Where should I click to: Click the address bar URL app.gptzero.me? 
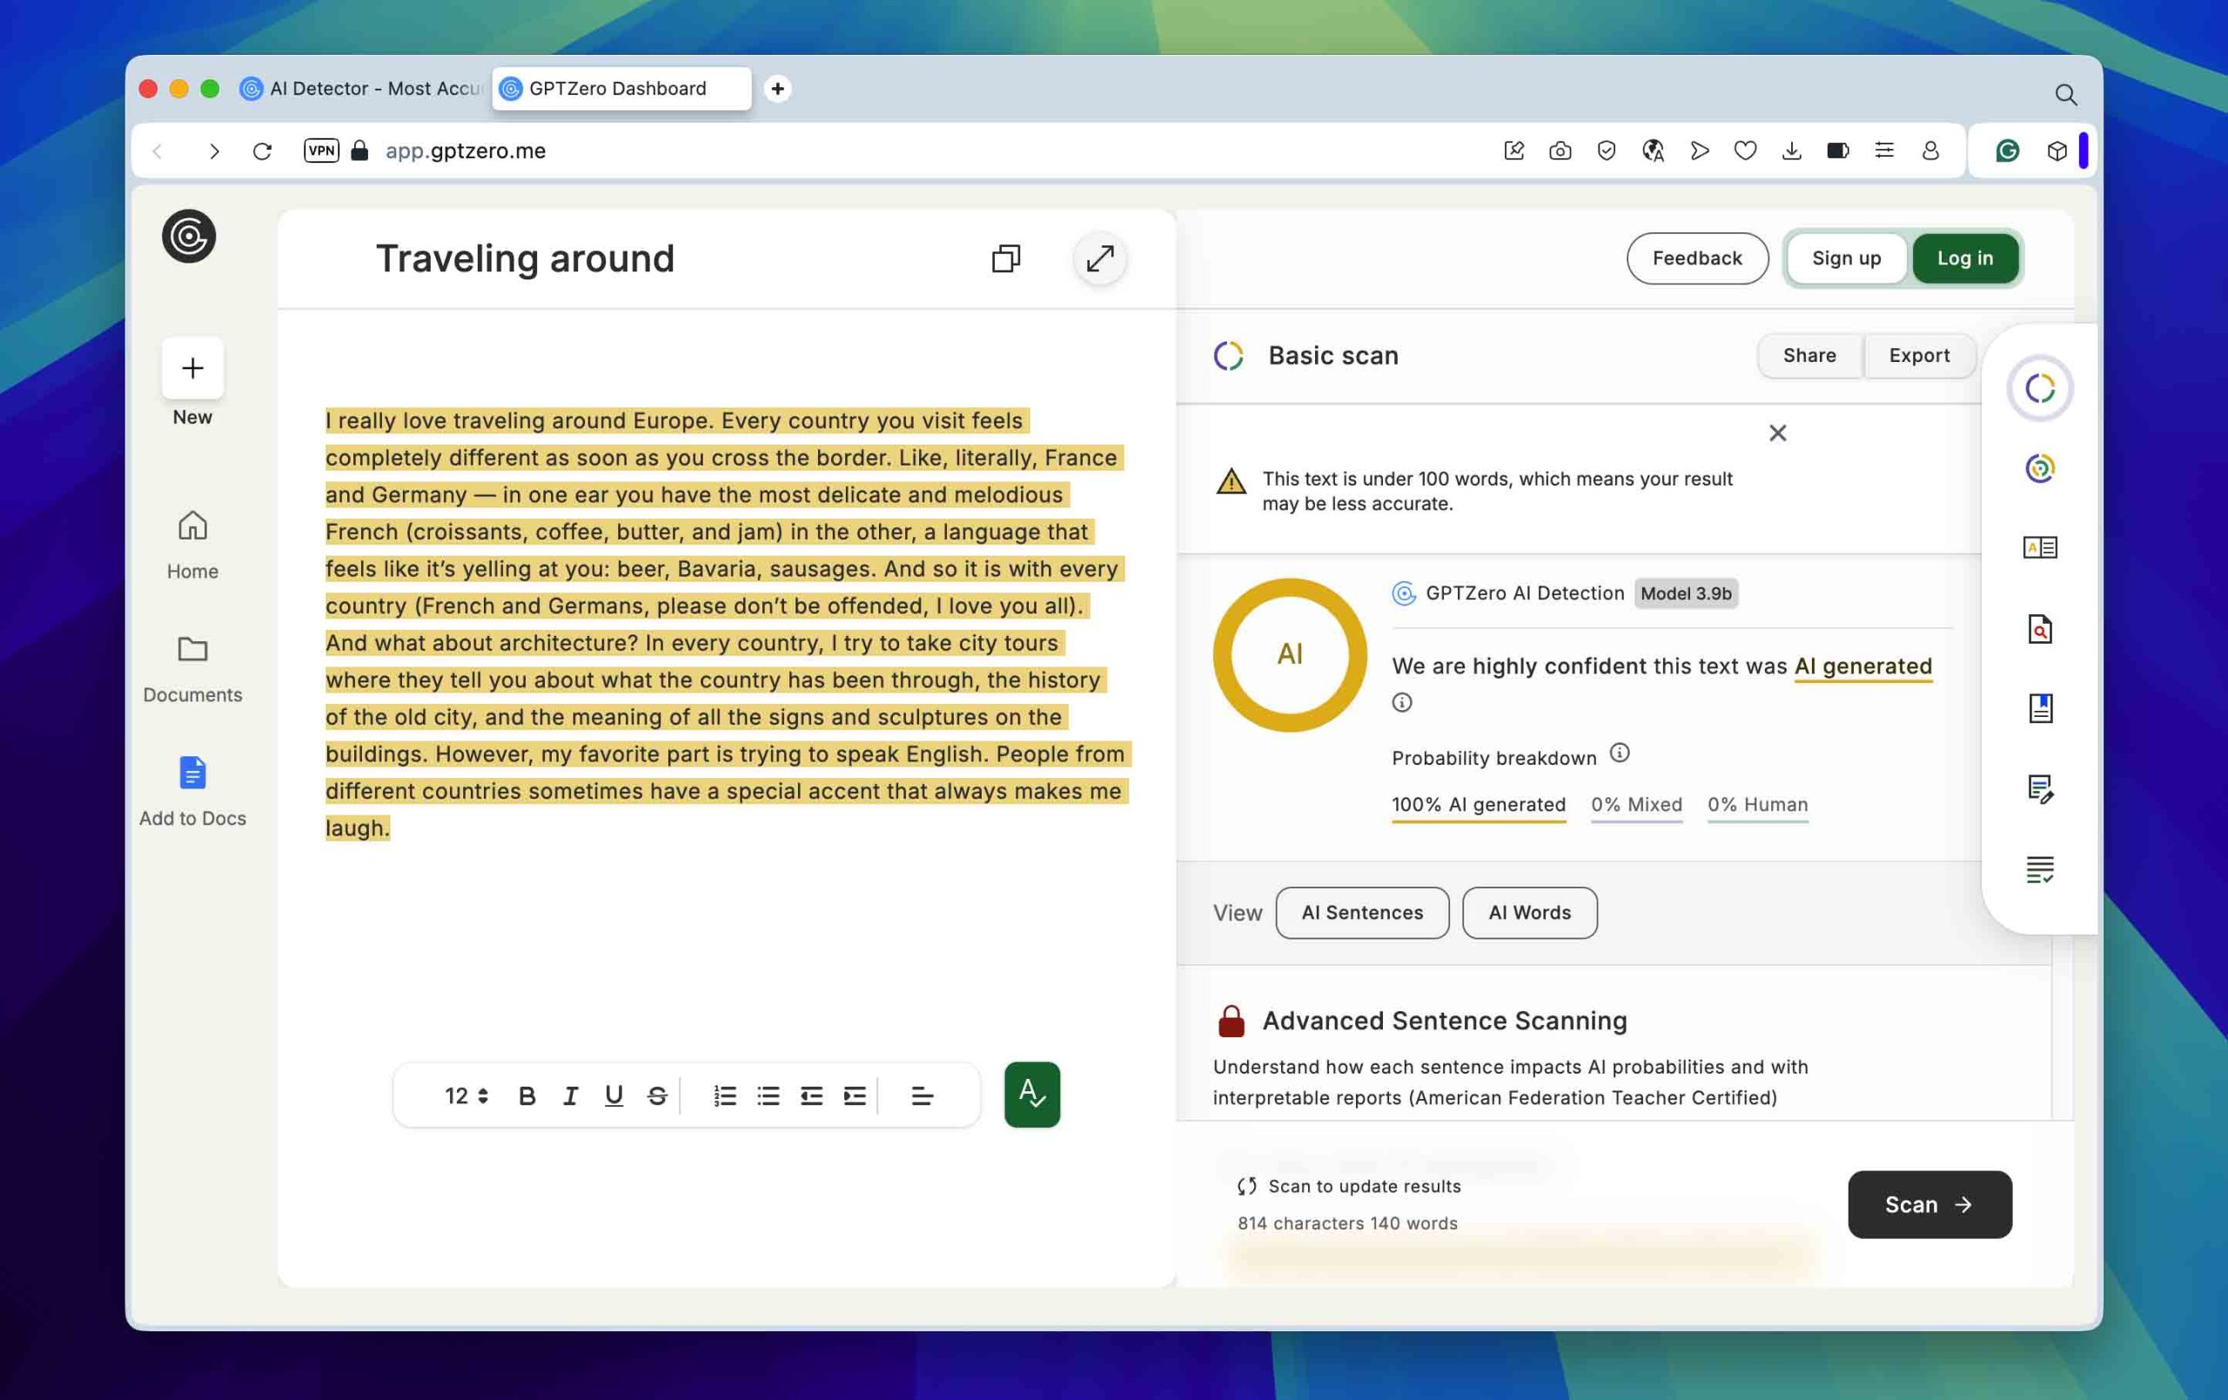[x=466, y=151]
